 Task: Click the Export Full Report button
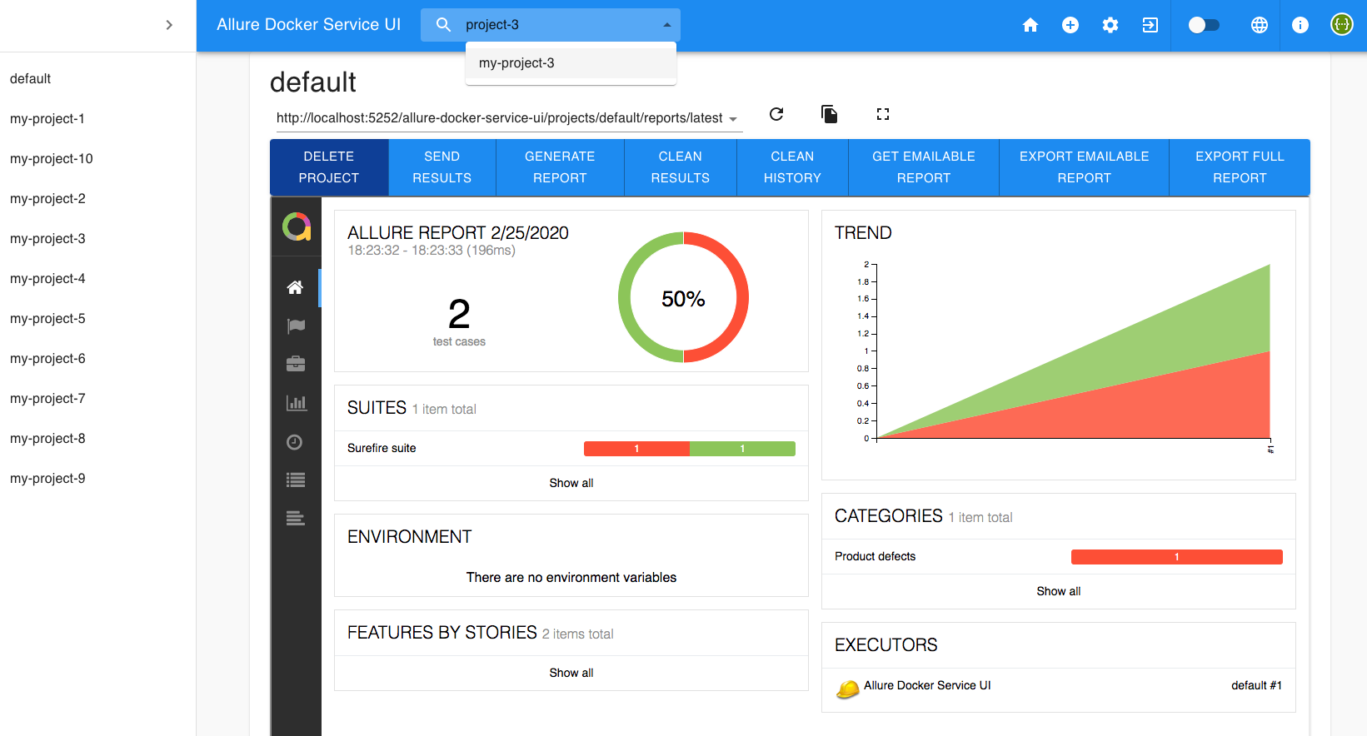point(1240,167)
